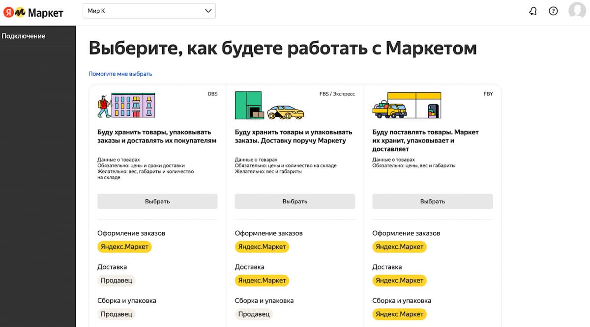Click Яндекс.Маркет badge under FBY Доставка
This screenshot has height=327, width=590.
pyautogui.click(x=399, y=280)
